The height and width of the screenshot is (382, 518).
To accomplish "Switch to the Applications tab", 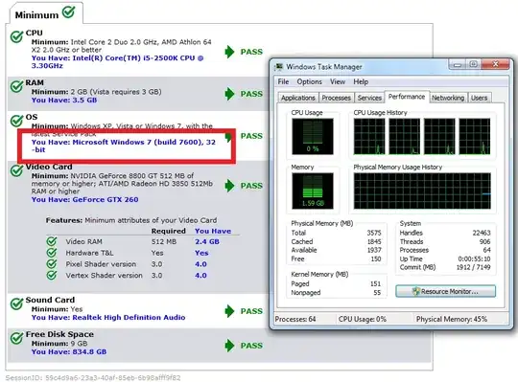I will (x=298, y=98).
